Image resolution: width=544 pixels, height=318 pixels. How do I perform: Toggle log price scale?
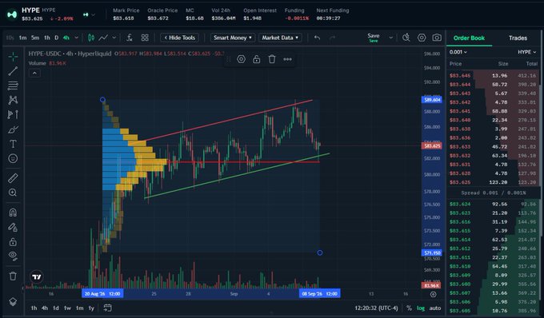tap(421, 308)
